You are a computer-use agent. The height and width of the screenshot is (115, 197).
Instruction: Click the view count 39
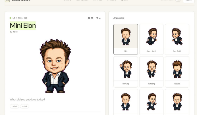(92, 18)
